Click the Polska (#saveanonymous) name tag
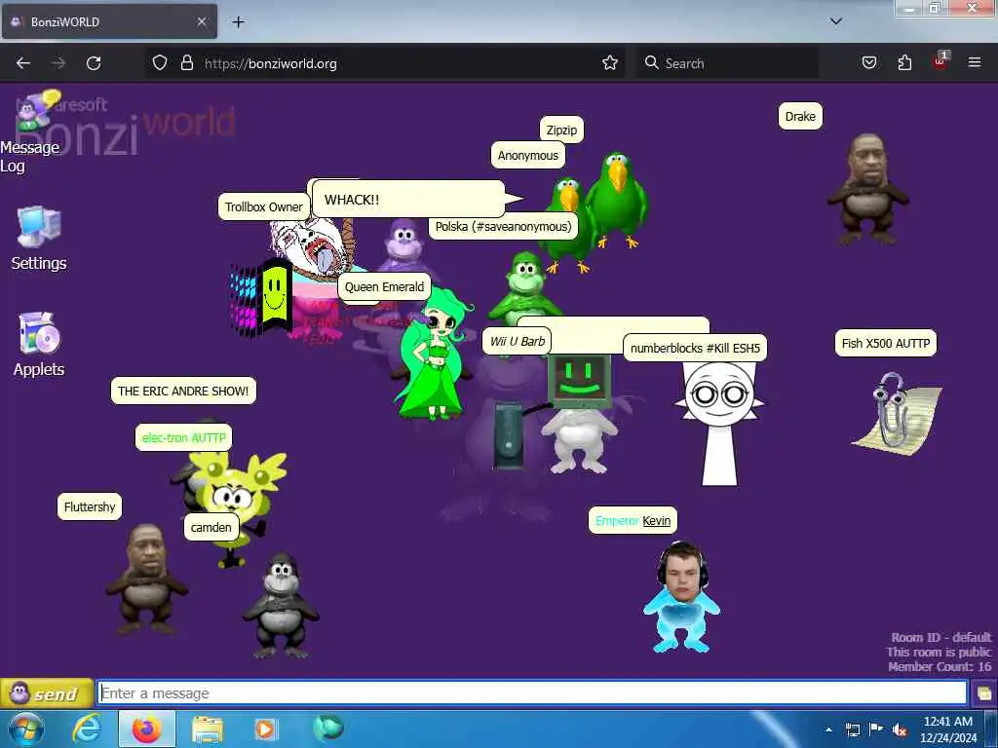 coord(503,226)
